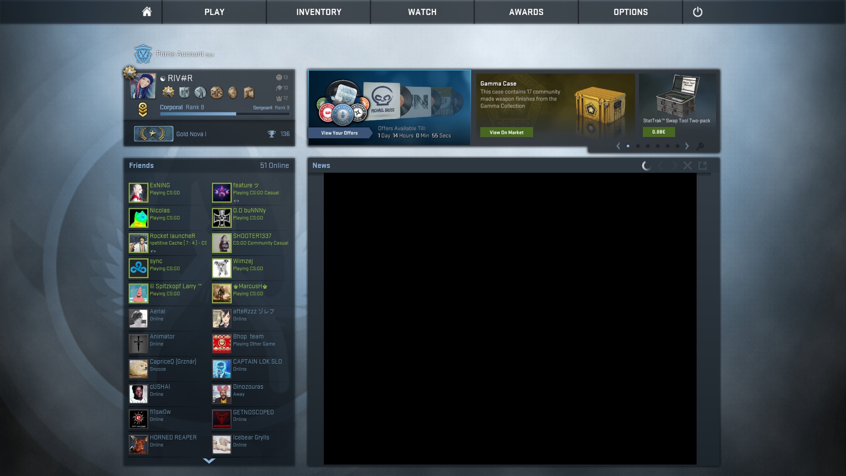Image resolution: width=846 pixels, height=476 pixels.
Task: Click the trophy wins icon
Action: pos(271,134)
